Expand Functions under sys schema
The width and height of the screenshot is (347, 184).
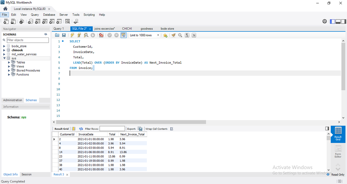(x=9, y=74)
